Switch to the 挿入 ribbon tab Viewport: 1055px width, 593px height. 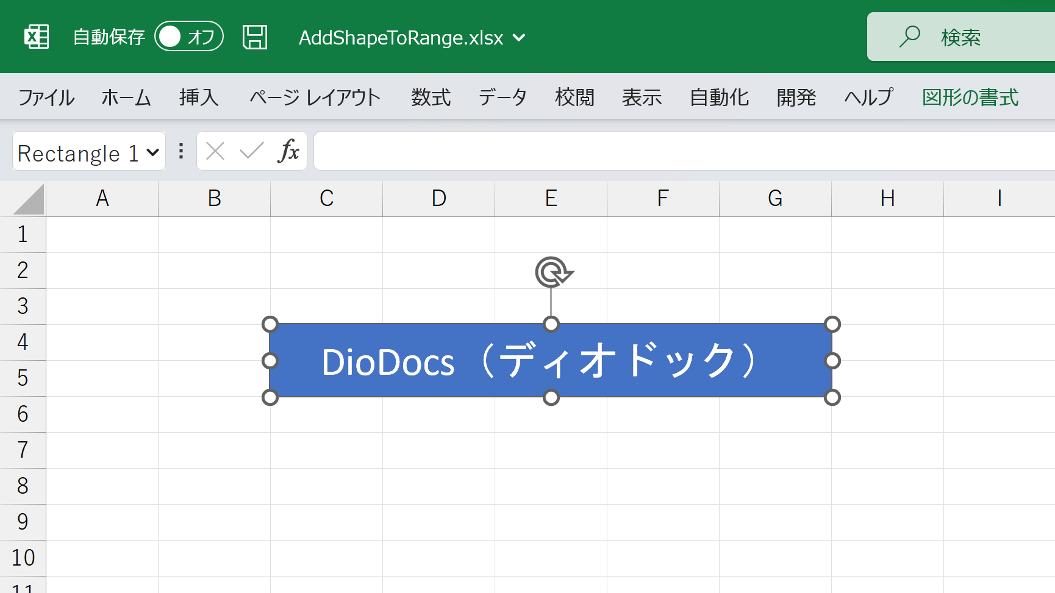[199, 97]
